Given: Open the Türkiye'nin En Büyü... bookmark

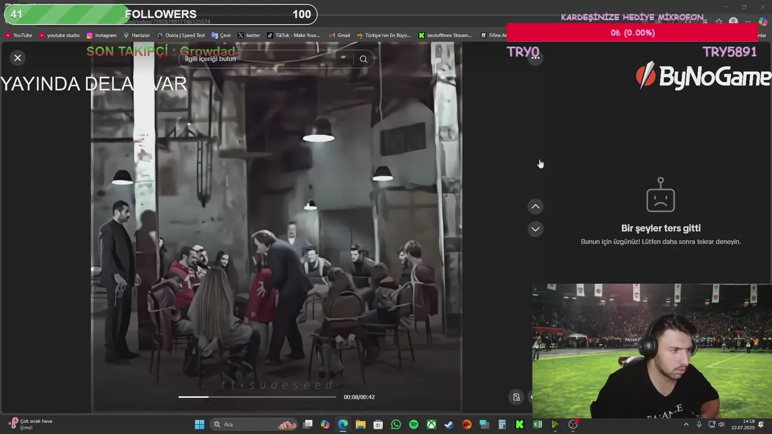Looking at the screenshot, I should pyautogui.click(x=384, y=36).
